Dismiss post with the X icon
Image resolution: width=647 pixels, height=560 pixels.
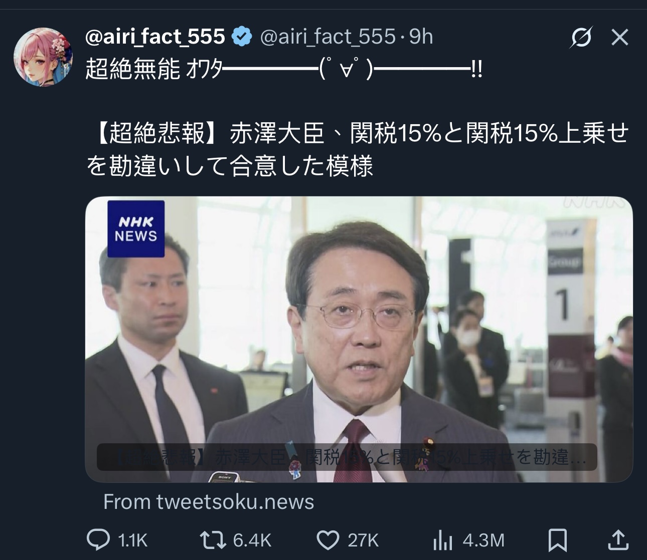620,37
